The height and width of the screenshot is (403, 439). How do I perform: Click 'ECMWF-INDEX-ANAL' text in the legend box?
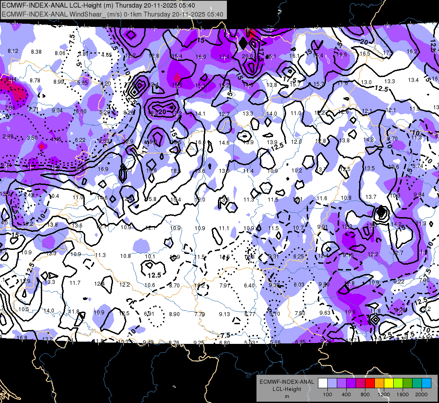(287, 382)
